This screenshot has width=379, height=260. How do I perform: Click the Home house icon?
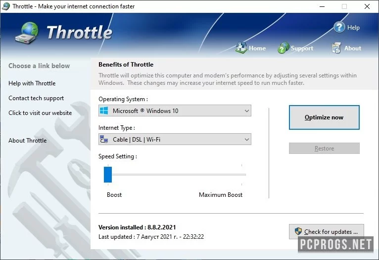241,48
